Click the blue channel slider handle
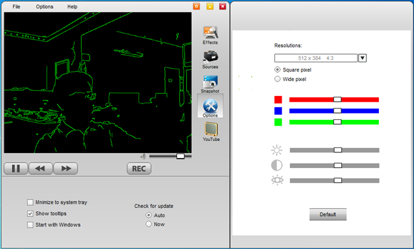Image resolution: width=414 pixels, height=249 pixels. point(337,110)
